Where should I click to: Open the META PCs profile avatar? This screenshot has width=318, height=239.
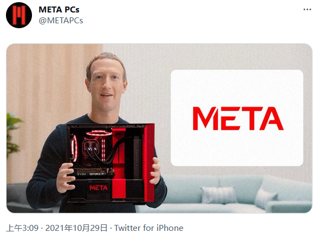tap(19, 15)
